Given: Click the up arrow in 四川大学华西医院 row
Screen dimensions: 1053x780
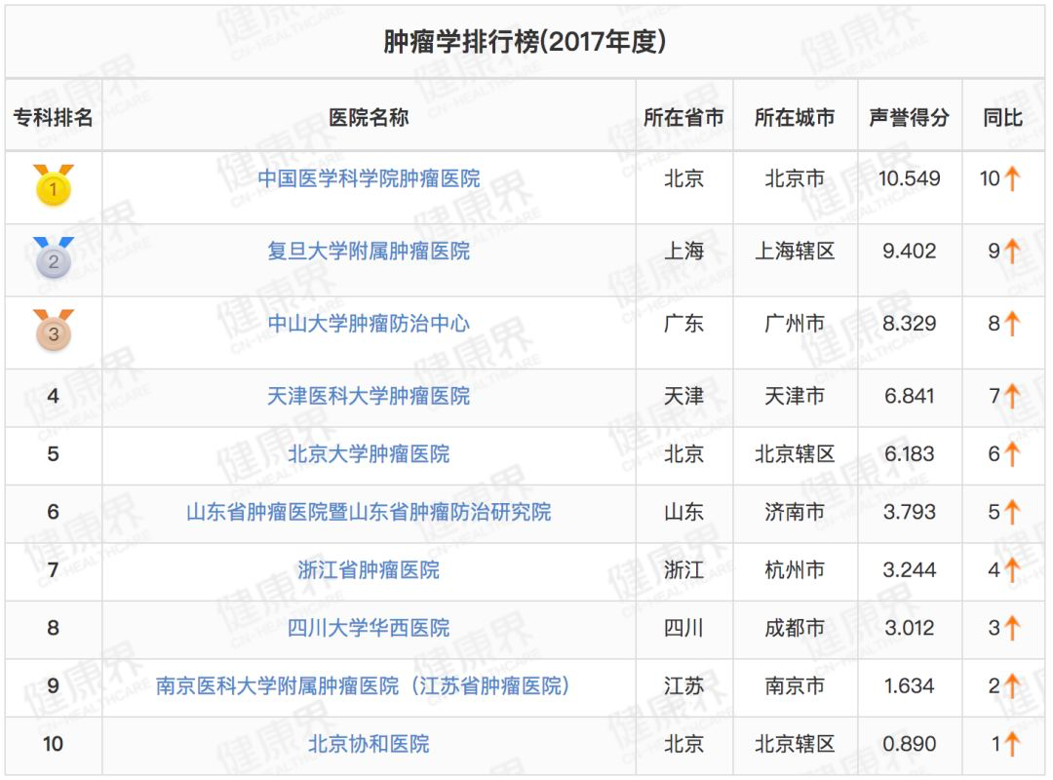Looking at the screenshot, I should [x=1012, y=628].
